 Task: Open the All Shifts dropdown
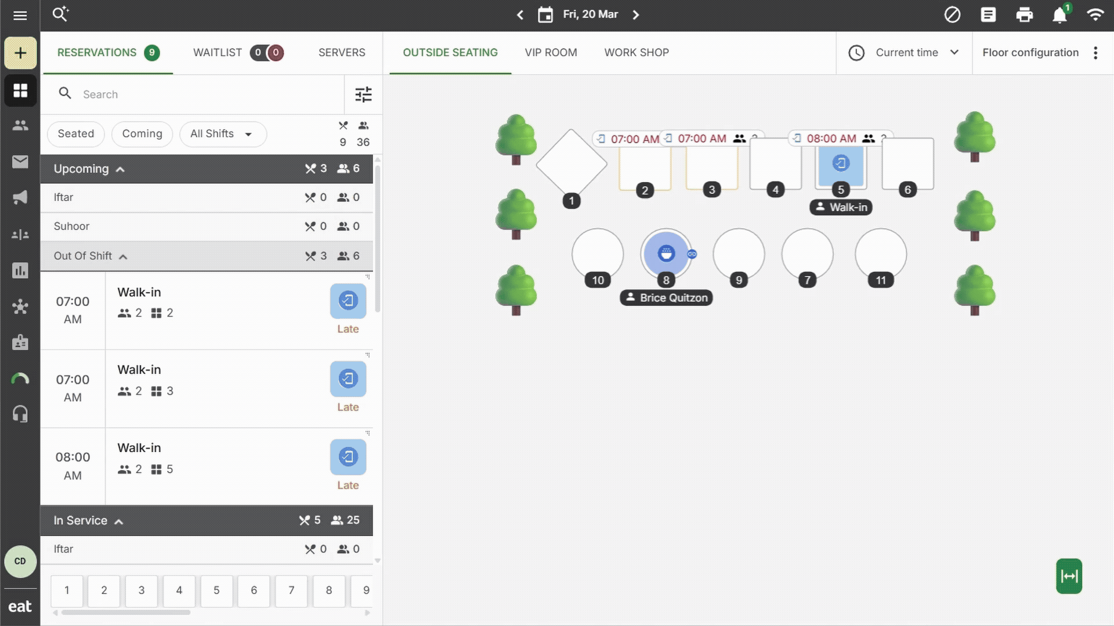point(222,134)
